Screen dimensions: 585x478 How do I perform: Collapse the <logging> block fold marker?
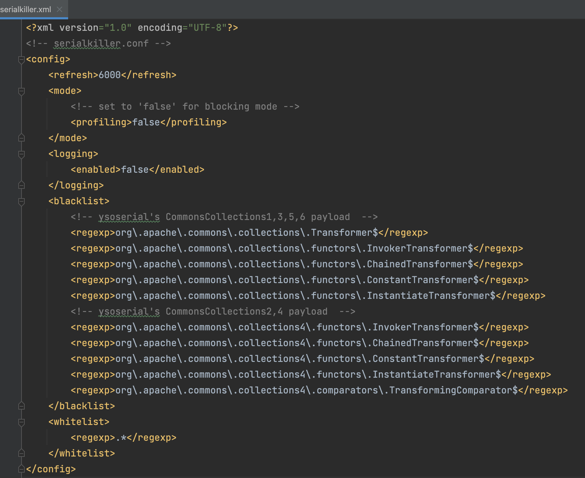click(x=22, y=154)
